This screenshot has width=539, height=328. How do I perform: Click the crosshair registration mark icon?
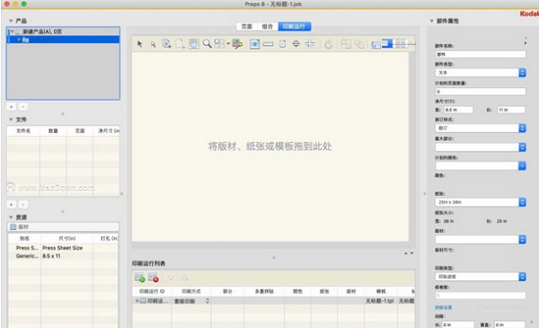[296, 44]
